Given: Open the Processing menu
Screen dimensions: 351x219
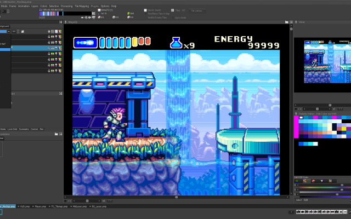Looking at the screenshot, I should [67, 6].
